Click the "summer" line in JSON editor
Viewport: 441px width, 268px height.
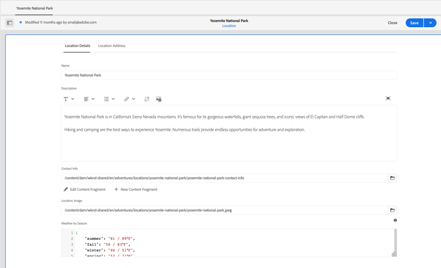coord(110,239)
